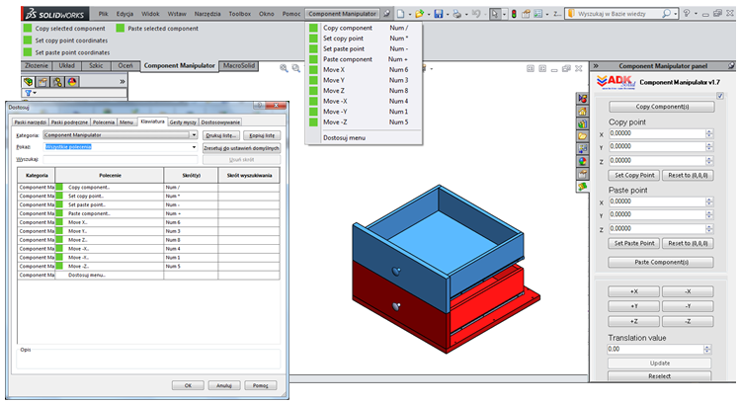Open the Narzędzia menu
The width and height of the screenshot is (740, 404).
click(207, 14)
